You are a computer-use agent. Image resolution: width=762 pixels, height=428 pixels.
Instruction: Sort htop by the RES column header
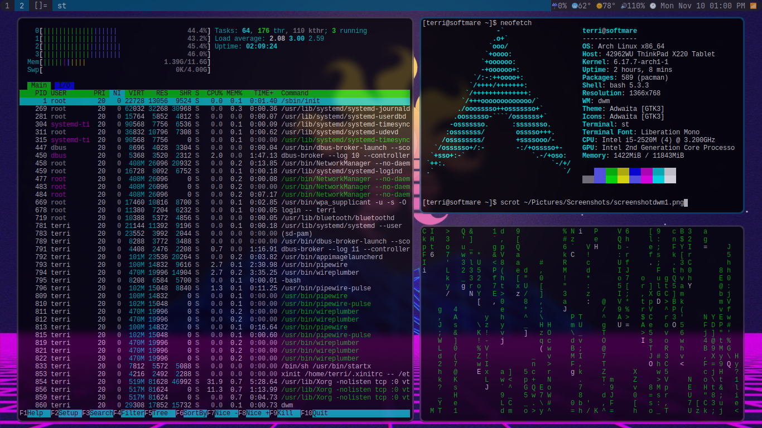click(x=162, y=93)
